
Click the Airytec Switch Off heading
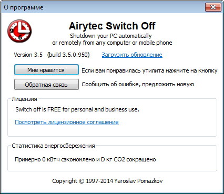(x=112, y=26)
